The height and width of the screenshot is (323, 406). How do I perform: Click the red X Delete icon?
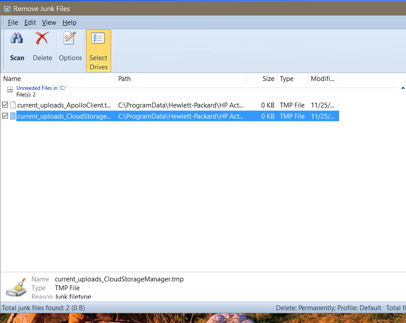click(43, 39)
